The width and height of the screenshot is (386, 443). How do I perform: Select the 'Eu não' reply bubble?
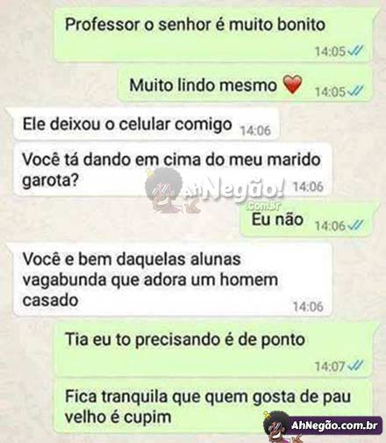pyautogui.click(x=307, y=221)
